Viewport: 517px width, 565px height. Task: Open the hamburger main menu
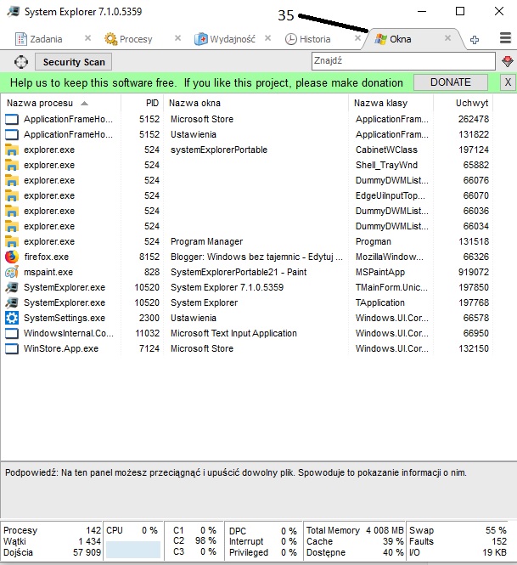(505, 38)
